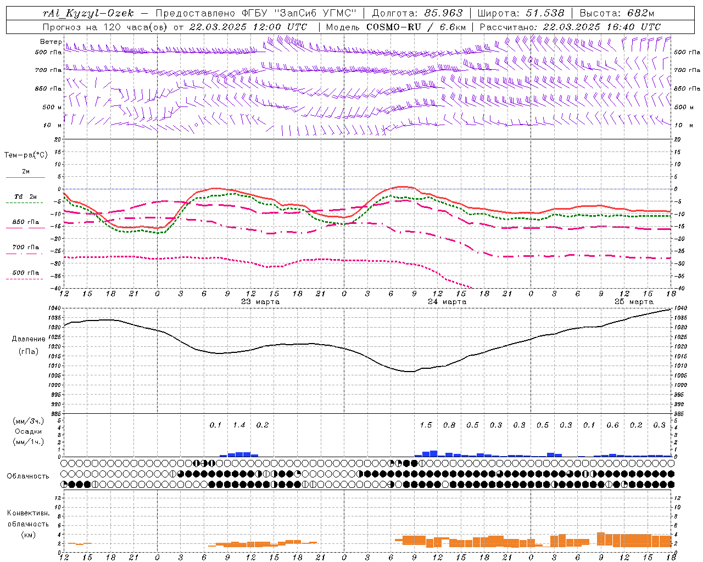The image size is (703, 562).
Task: Click the (мм/1ч.) precipitation unit label
Action: 29,442
